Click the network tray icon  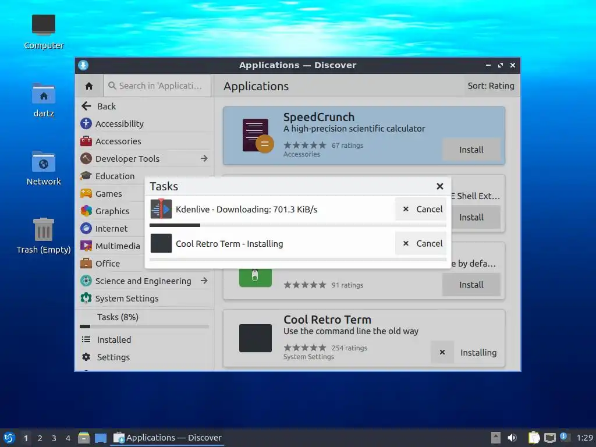click(549, 438)
